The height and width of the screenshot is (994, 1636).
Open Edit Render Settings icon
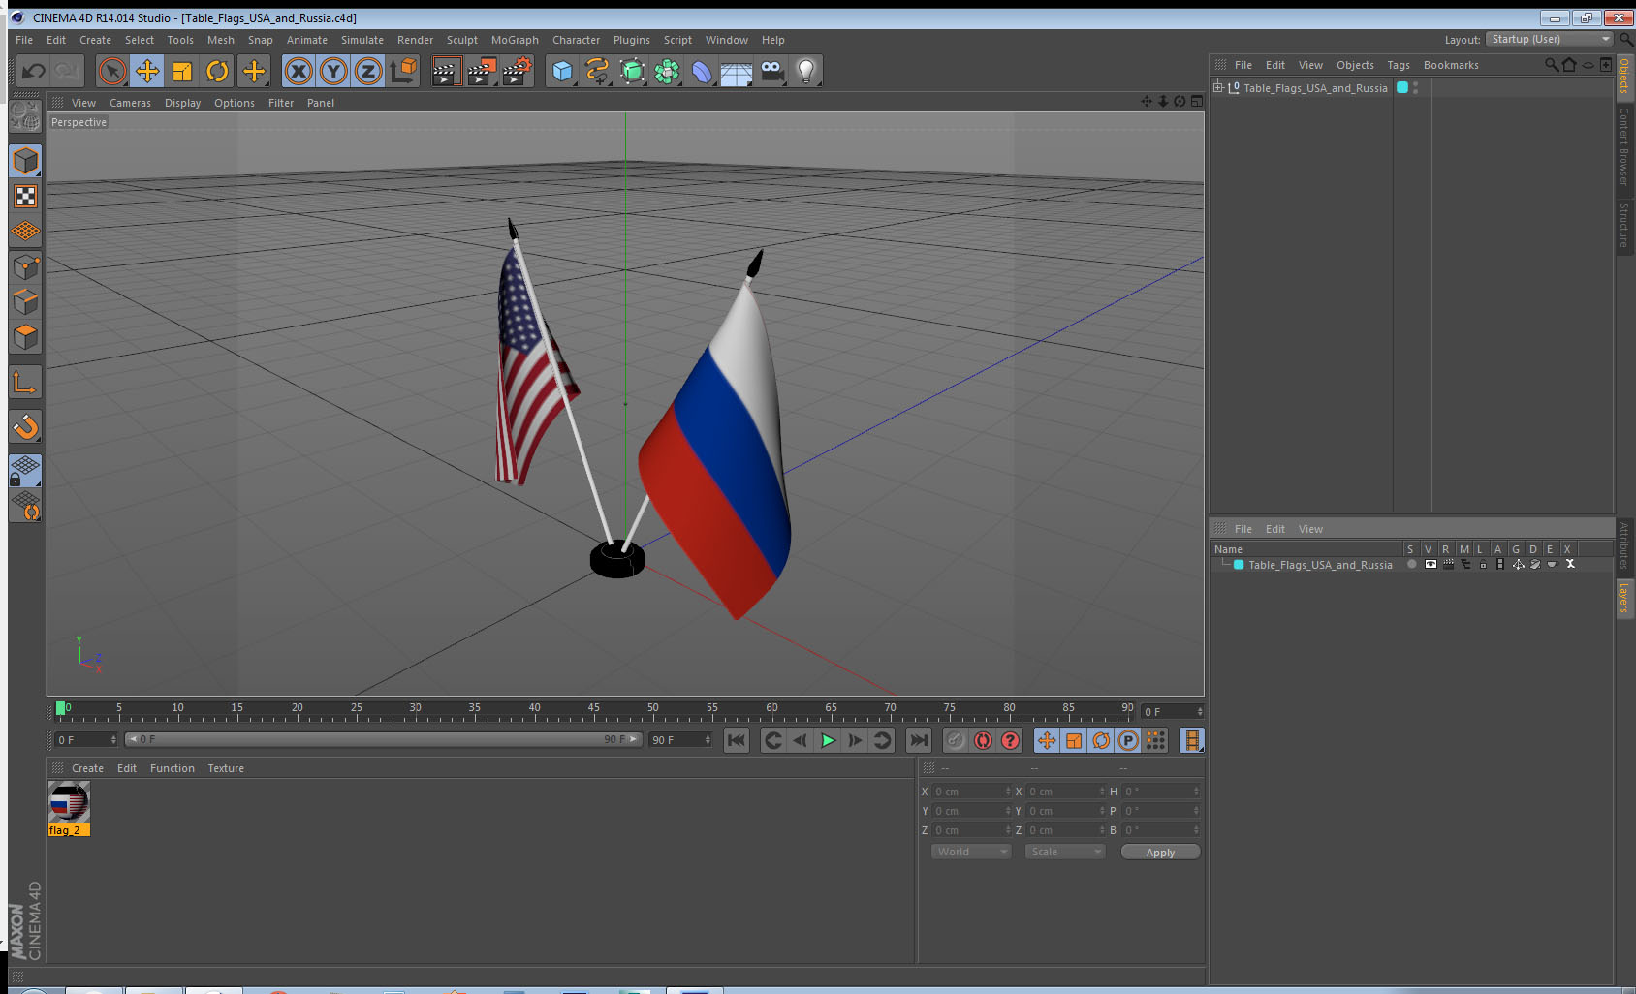click(x=518, y=71)
